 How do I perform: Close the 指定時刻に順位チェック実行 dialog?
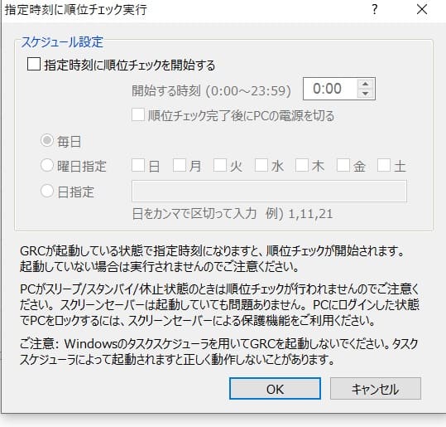point(422,9)
